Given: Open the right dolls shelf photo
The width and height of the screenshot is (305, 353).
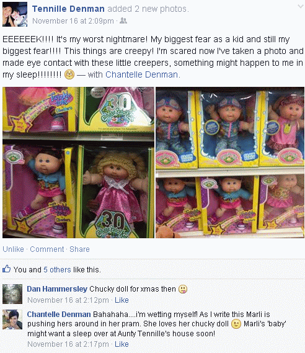Looking at the screenshot, I should (x=230, y=163).
